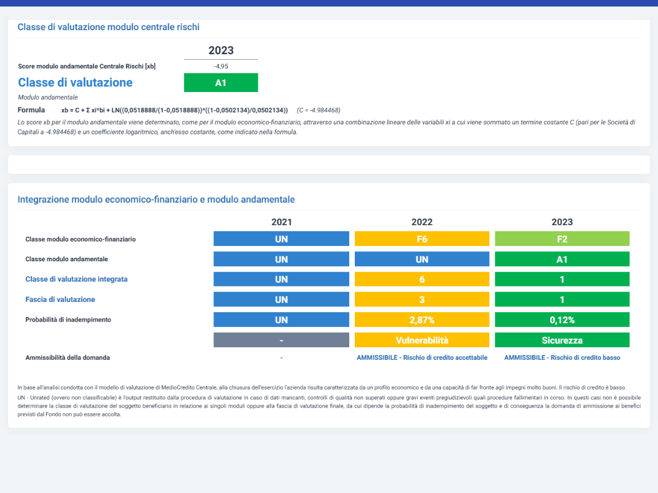Click the orange cell showing 3
Image resolution: width=658 pixels, height=493 pixels.
pyautogui.click(x=422, y=300)
